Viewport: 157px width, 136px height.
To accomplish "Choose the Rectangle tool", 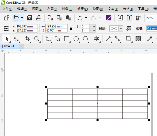I will point(67,39).
